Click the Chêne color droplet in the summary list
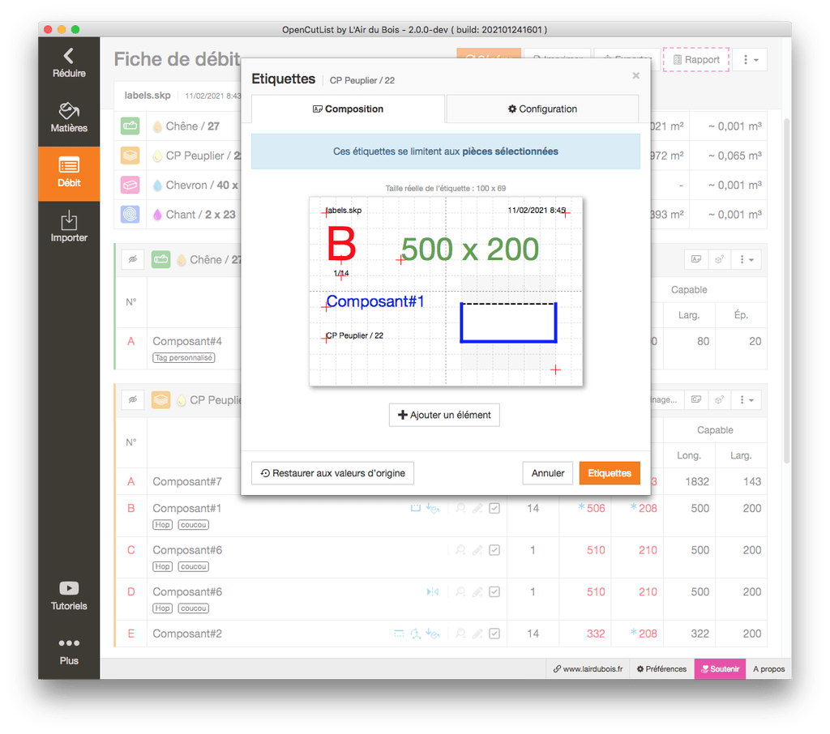 pos(157,126)
